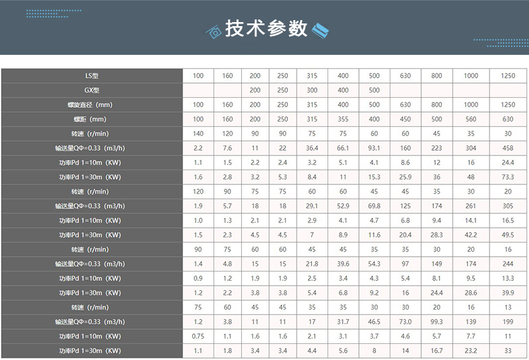Click the 转速 cell showing 140
Viewport: 529px width, 360px height.
point(198,133)
